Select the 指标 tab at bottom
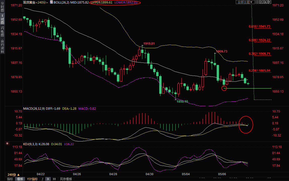Screen dimensions: 289x181 point(10,179)
